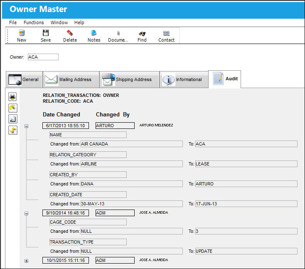Click the 9/10/2014 16:48:16 date field
The height and width of the screenshot is (269, 305).
pos(66,213)
